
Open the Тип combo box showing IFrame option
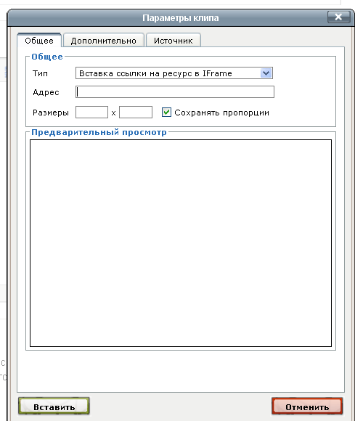174,73
